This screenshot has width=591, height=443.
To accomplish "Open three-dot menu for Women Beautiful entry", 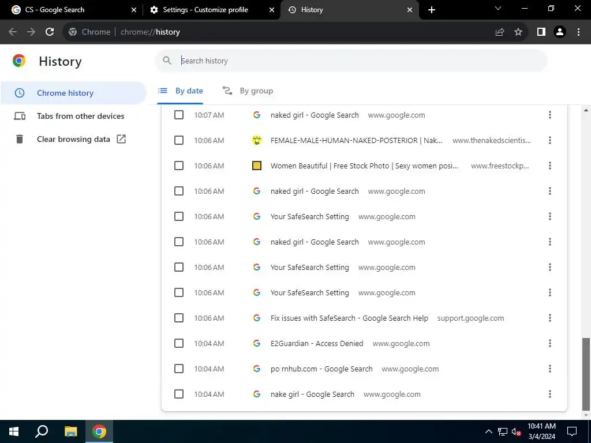I will coord(550,166).
